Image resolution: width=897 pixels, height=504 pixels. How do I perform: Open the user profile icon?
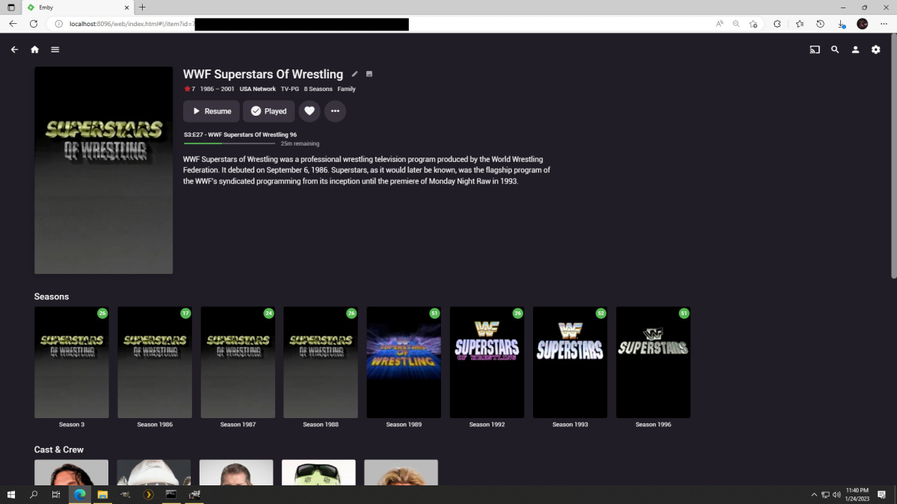(x=855, y=50)
